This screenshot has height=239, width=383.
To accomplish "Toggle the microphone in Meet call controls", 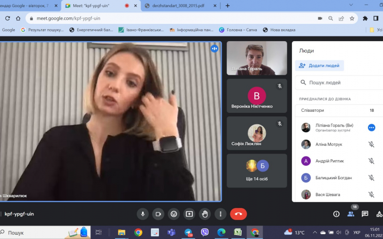I will click(x=143, y=214).
